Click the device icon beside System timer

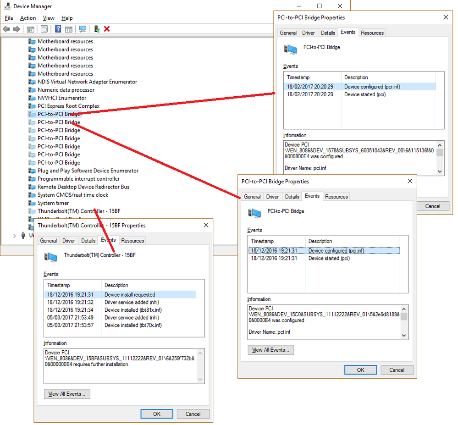point(32,203)
